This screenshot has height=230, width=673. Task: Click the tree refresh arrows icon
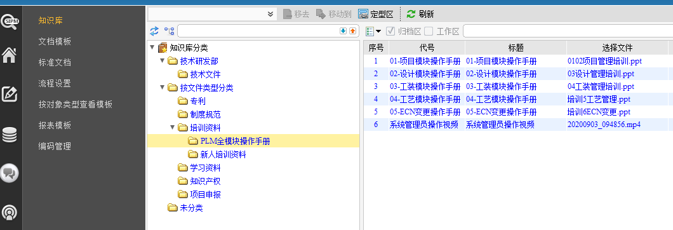[x=154, y=31]
